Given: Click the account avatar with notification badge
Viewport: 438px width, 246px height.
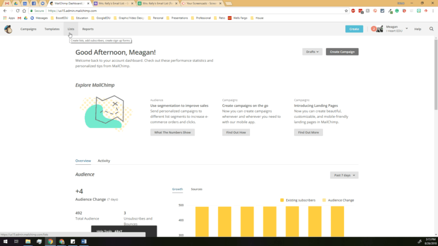Looking at the screenshot, I should tap(377, 29).
